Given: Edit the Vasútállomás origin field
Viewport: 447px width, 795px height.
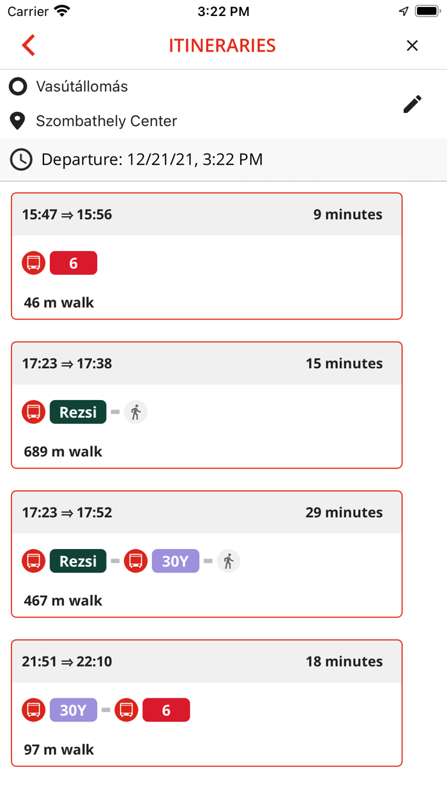Looking at the screenshot, I should (x=82, y=86).
